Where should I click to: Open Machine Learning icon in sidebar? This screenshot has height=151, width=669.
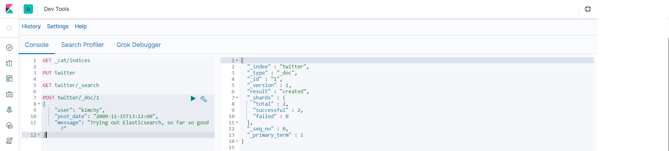click(9, 125)
